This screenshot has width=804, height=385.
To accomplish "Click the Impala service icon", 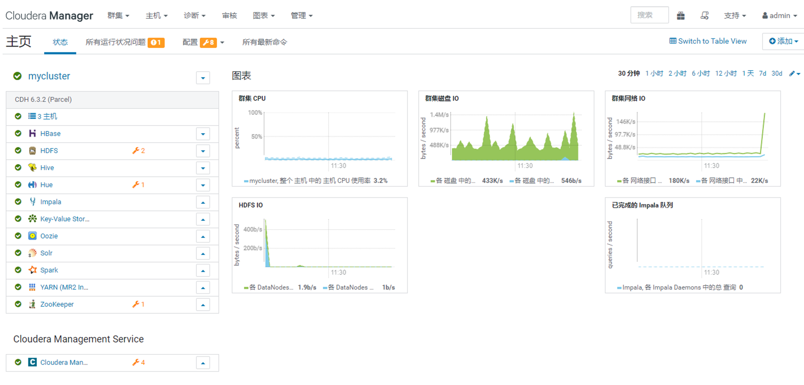I will (x=32, y=202).
